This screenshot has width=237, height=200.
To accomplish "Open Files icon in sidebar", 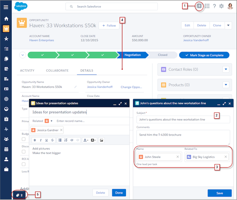I will pyautogui.click(x=6, y=59).
